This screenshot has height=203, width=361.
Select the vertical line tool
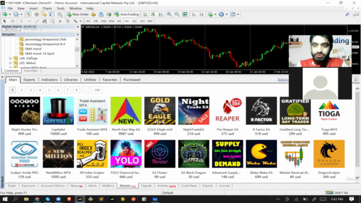pyautogui.click(x=21, y=21)
